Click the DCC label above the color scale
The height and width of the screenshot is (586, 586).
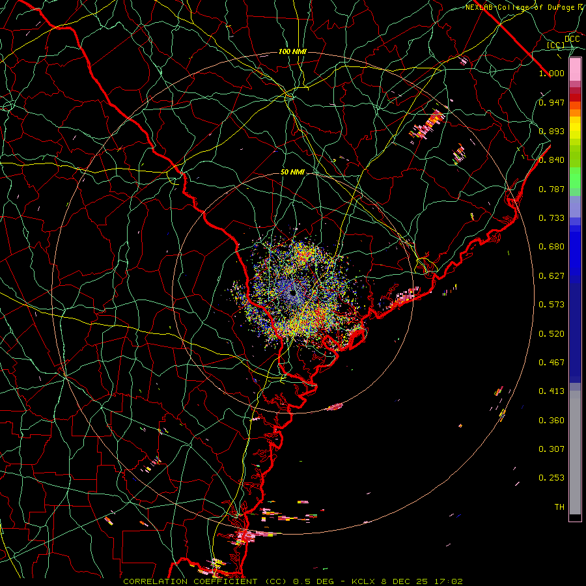[x=572, y=39]
